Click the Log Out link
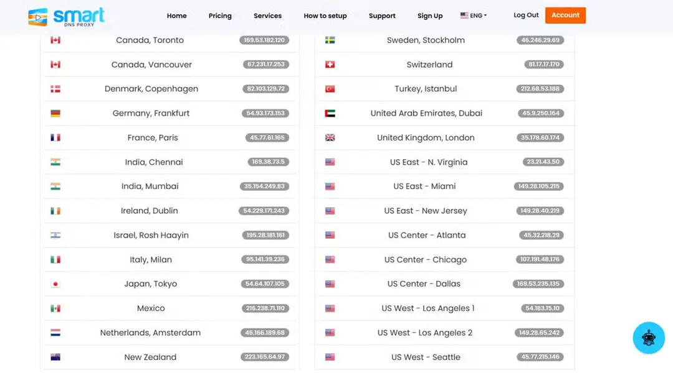Screen dimensions: 673x378 (x=526, y=15)
